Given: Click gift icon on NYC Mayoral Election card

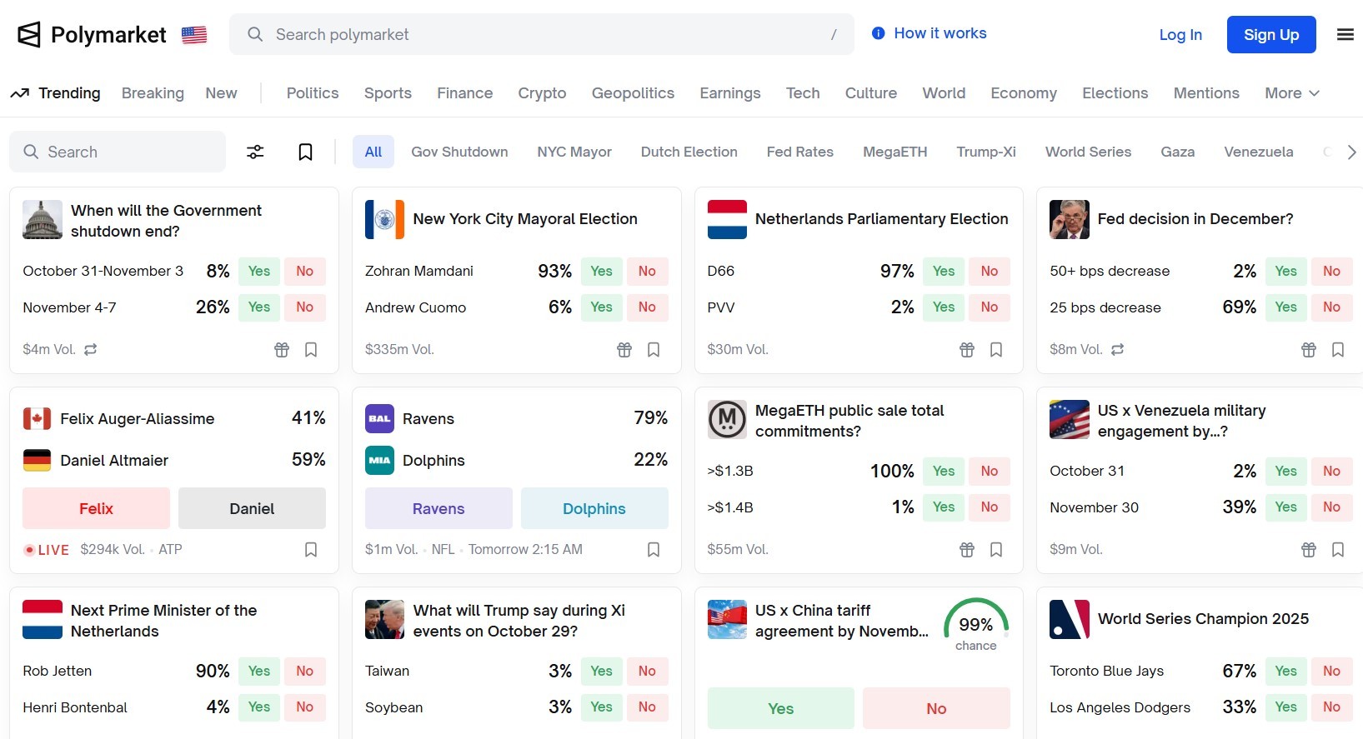Looking at the screenshot, I should tap(624, 350).
